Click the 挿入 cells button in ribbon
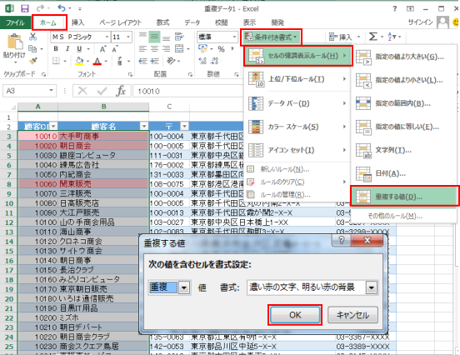Viewport: 460px width, 355px height. pos(345,37)
